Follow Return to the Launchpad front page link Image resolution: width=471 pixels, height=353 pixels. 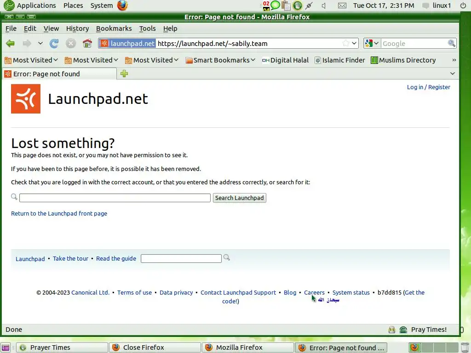coord(59,213)
